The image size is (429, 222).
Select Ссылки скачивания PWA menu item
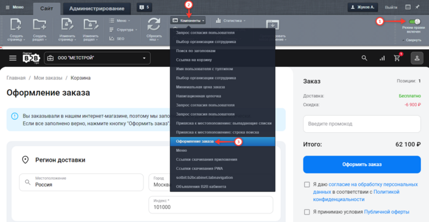222,168
